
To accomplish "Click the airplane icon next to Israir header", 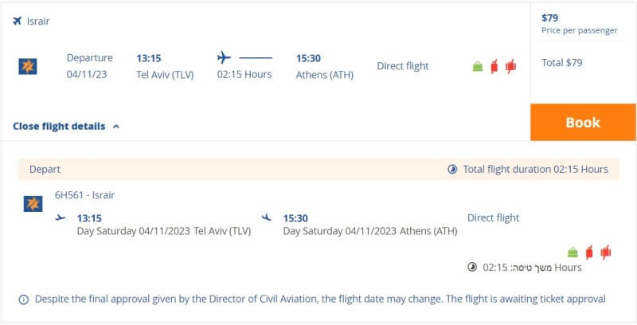I will point(17,21).
